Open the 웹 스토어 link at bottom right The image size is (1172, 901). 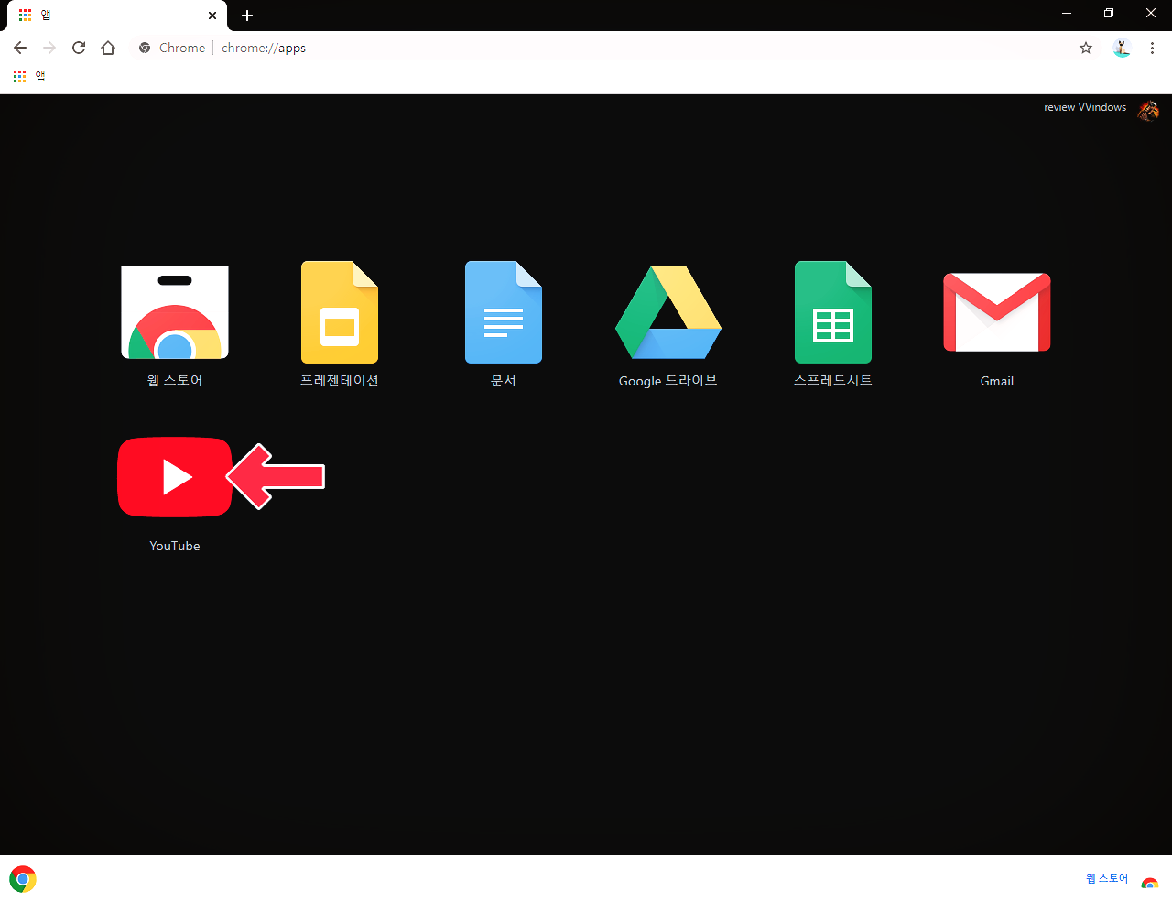(1107, 878)
